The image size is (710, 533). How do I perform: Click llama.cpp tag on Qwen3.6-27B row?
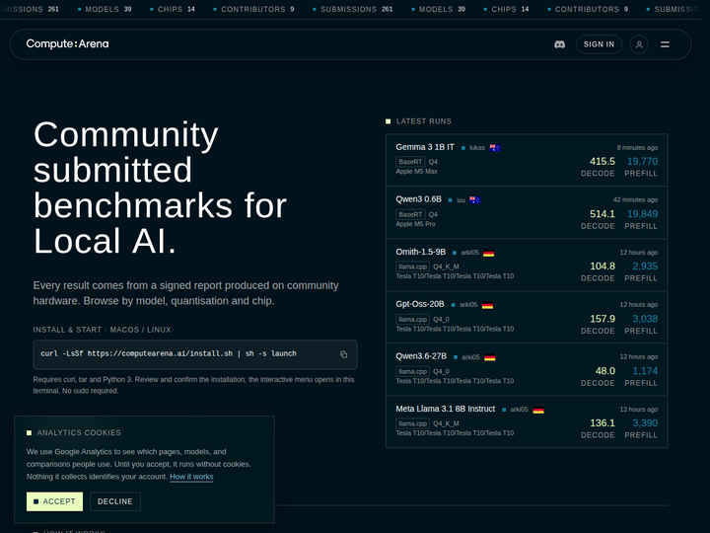coord(412,371)
